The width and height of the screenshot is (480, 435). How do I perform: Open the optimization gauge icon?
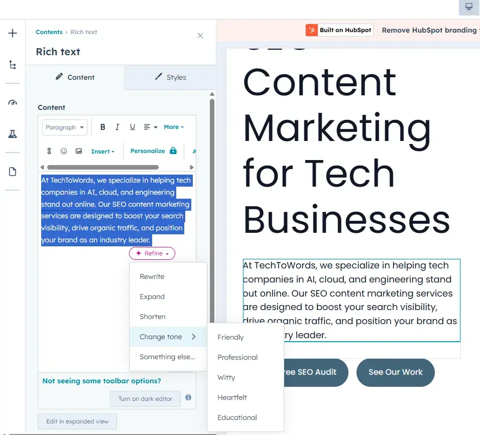[13, 103]
